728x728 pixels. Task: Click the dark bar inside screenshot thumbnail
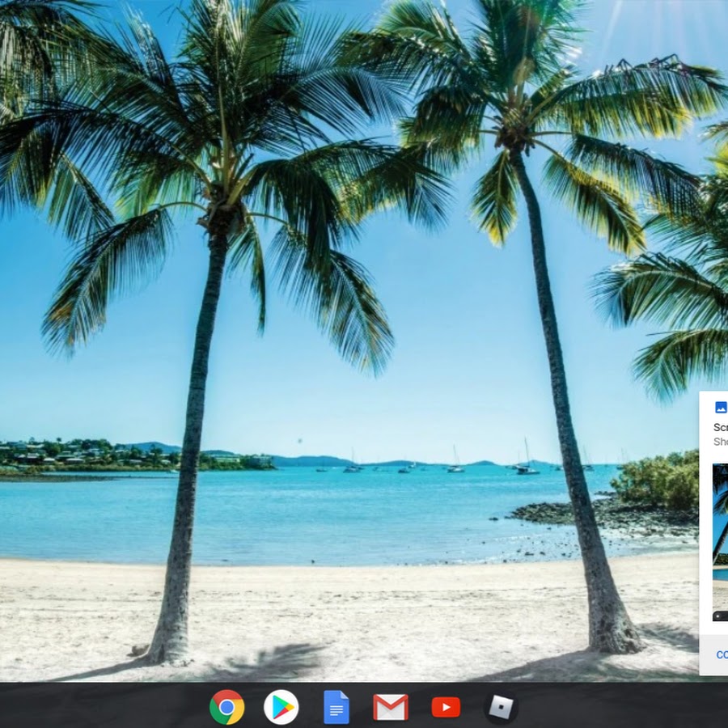pos(720,616)
